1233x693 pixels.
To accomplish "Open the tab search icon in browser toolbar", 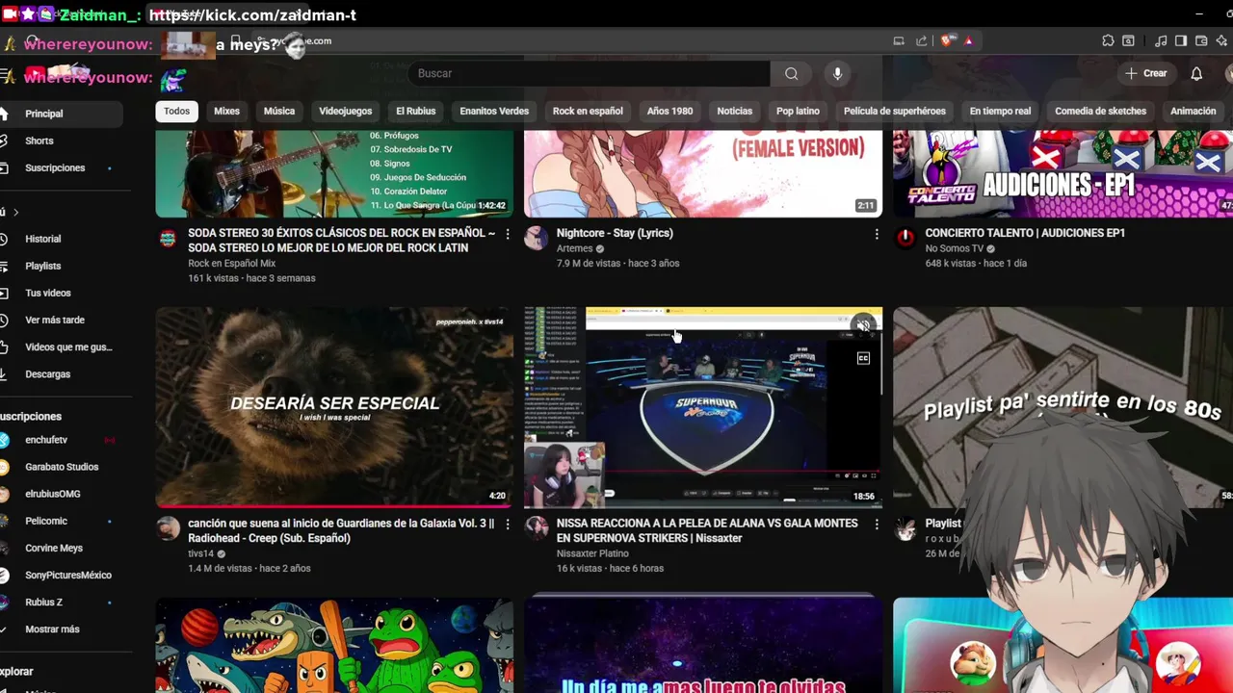I will [1128, 40].
